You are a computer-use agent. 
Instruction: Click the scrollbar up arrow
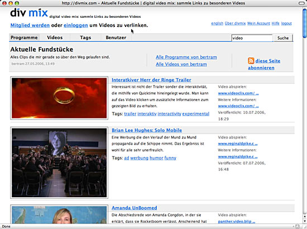[x=305, y=217]
